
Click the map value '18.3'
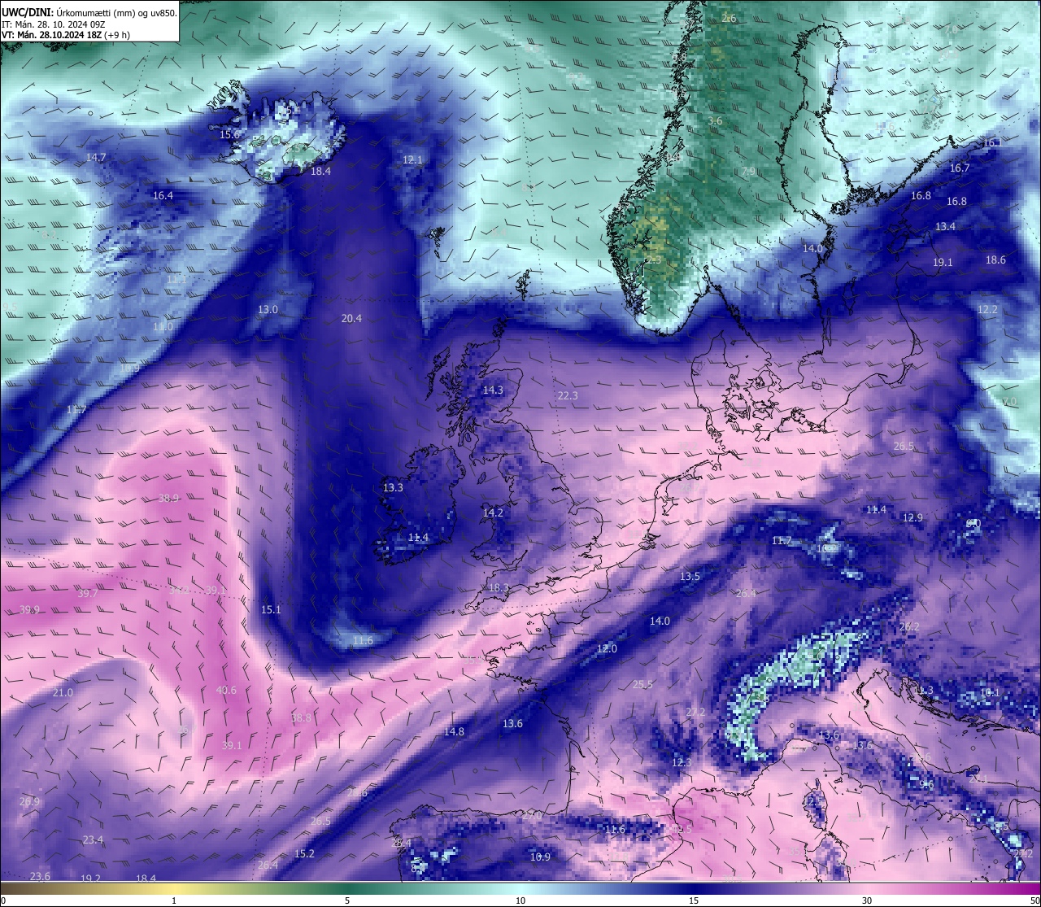499,588
